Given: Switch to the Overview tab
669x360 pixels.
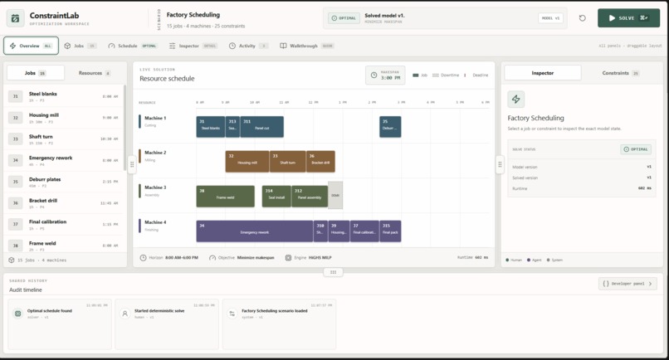Looking at the screenshot, I should [x=32, y=46].
